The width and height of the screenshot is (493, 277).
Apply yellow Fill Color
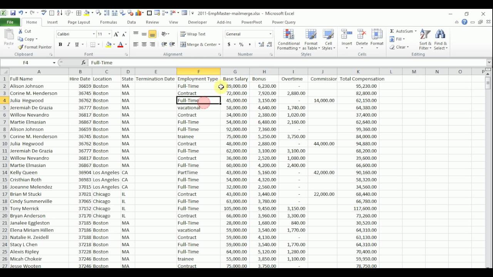point(108,45)
